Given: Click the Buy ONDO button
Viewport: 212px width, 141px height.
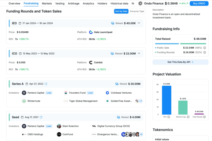Looking at the screenshot, I should click(x=199, y=3).
